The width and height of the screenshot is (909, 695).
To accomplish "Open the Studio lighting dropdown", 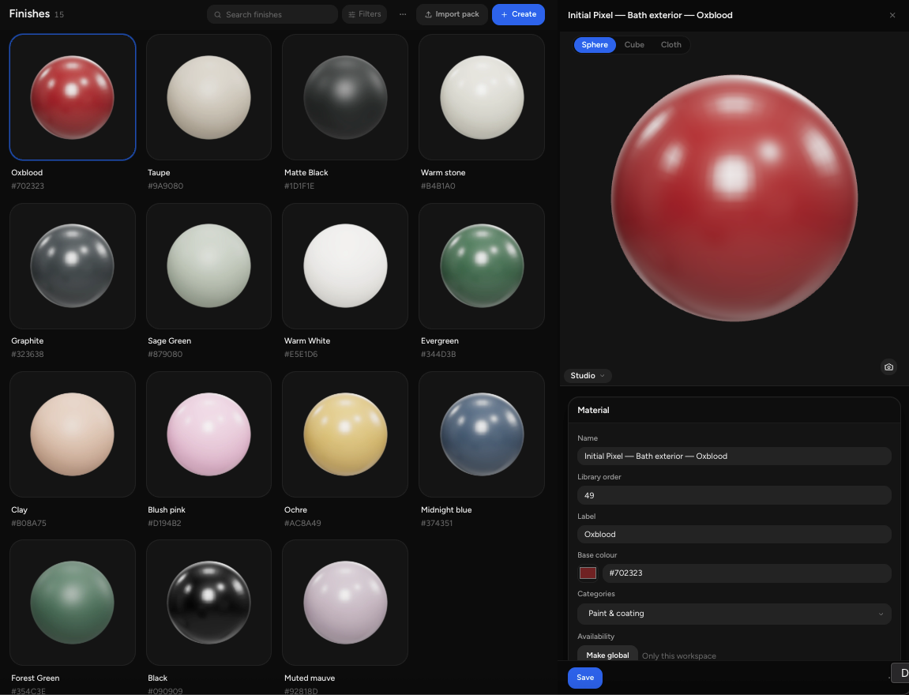I will (588, 376).
